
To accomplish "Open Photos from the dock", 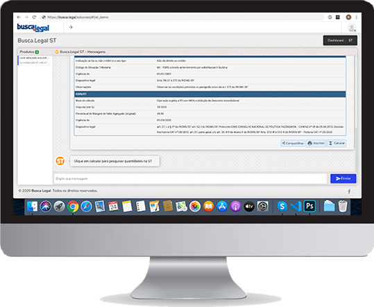I will [x=195, y=206].
